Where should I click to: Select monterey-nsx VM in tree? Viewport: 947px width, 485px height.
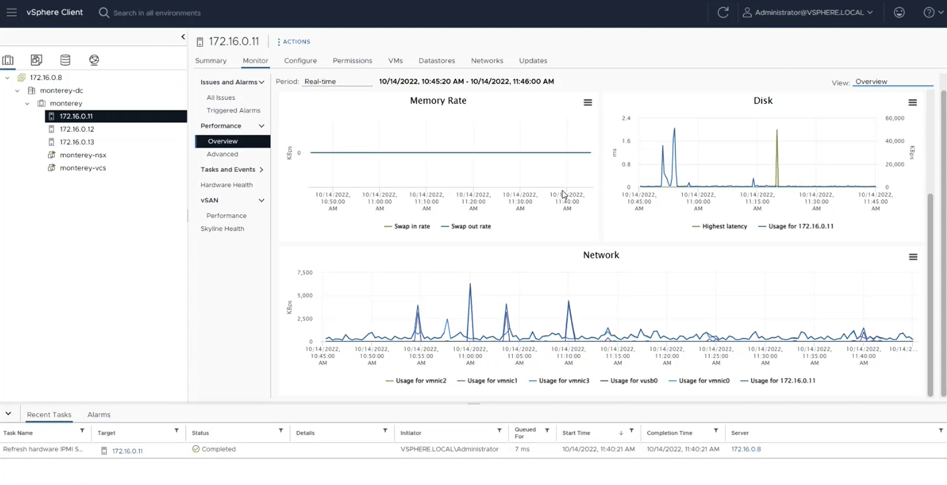83,155
